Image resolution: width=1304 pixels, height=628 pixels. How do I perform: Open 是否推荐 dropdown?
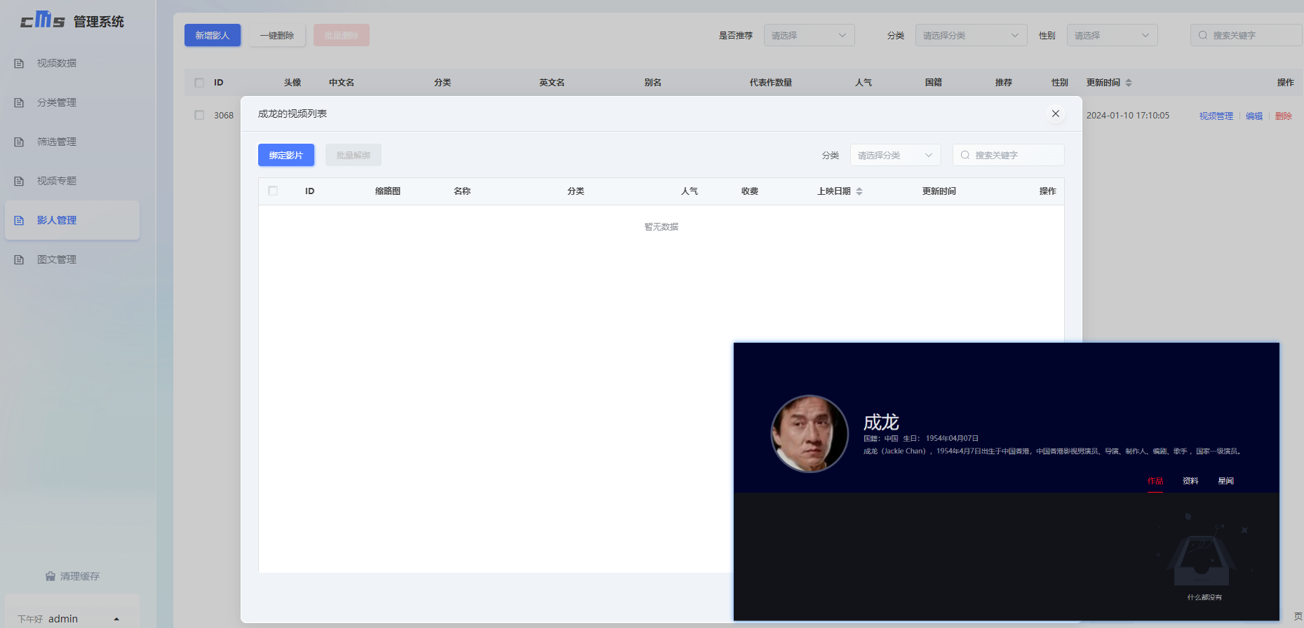coord(809,35)
